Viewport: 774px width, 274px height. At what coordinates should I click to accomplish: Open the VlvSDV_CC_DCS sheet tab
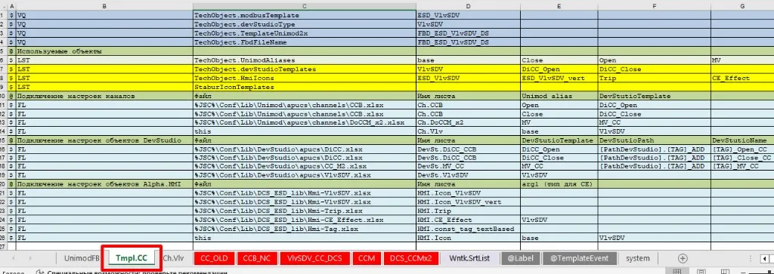(315, 257)
